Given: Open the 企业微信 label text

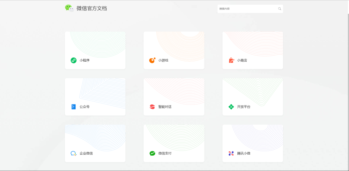Looking at the screenshot, I should (86, 154).
